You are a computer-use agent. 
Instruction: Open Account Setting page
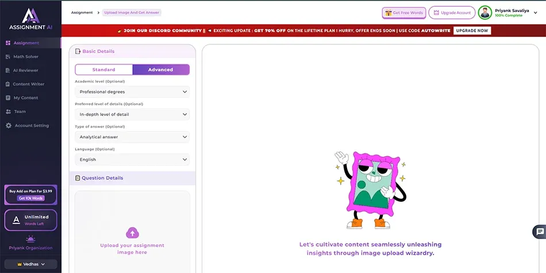tap(30, 125)
